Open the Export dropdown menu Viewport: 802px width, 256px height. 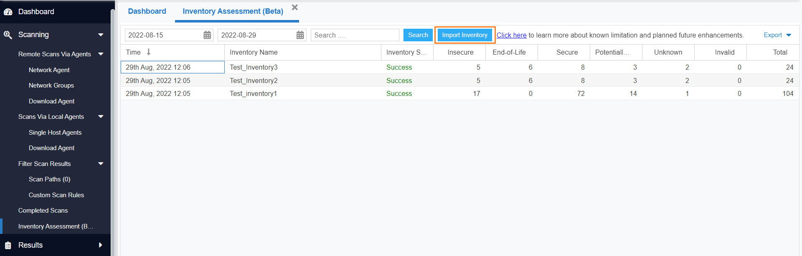(777, 35)
